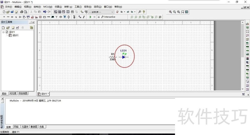250x135 pixels.
Task: Click the Find magnifier icon
Action: 140,12
